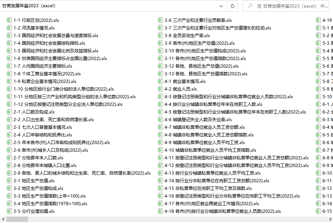Select 4-3 按登记注册类型和行业分城镇非私营单位就业人员数
Image resolution: width=333 pixels, height=223 pixels.
coord(229,97)
